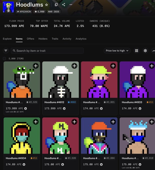
Task: Click rarity rank #3,821 badge
Action: coord(109,102)
